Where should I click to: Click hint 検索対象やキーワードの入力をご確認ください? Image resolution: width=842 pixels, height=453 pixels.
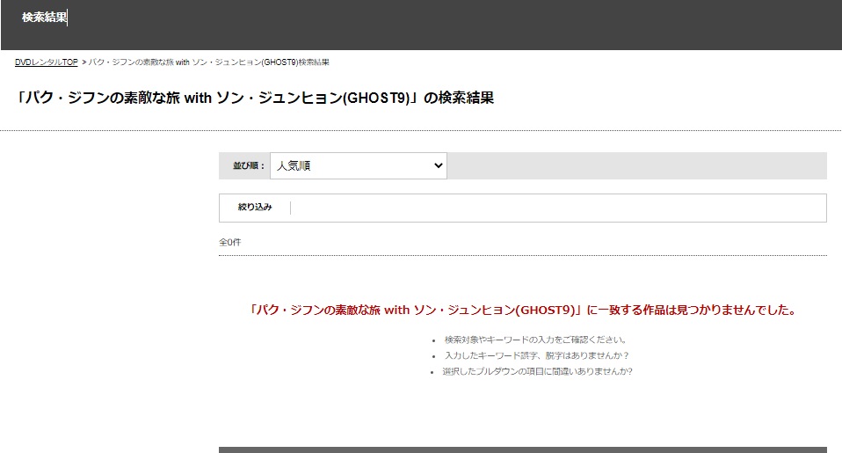coord(535,340)
